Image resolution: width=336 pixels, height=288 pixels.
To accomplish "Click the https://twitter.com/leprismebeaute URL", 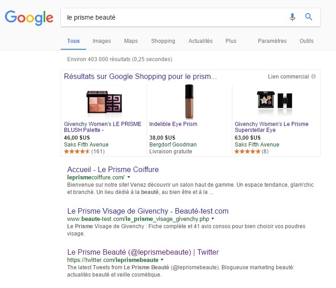I will [x=113, y=260].
